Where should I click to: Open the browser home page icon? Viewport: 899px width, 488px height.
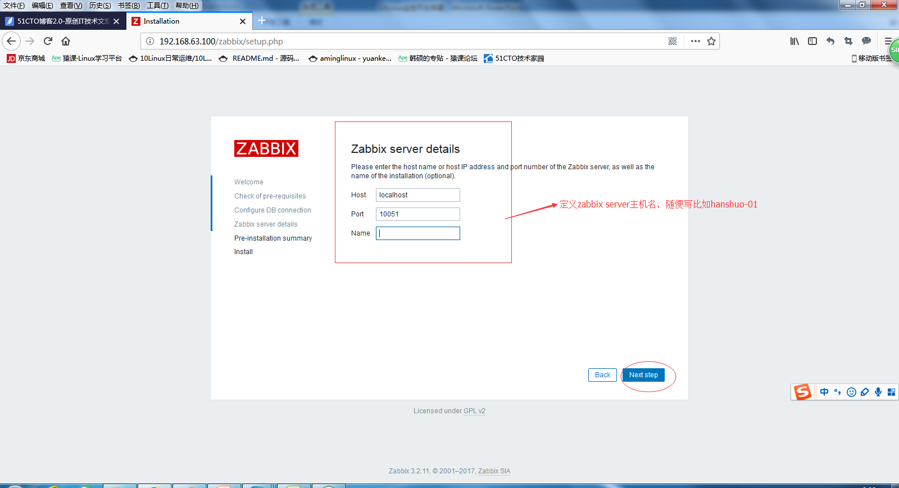(x=66, y=41)
